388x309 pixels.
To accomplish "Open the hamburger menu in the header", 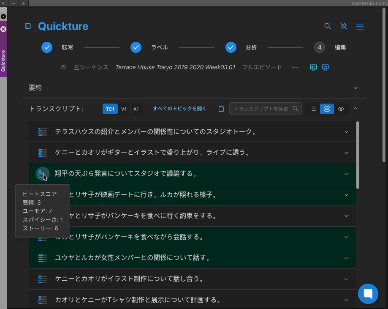I will click(360, 27).
